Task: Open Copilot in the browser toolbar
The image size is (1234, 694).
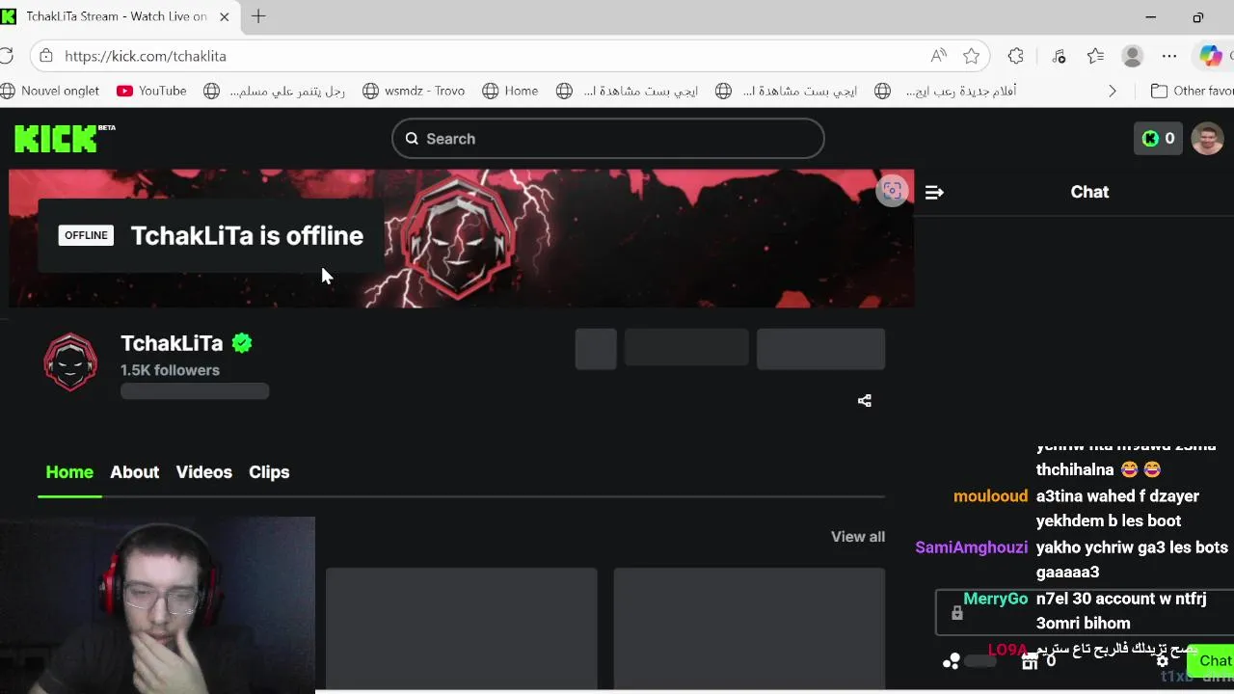Action: tap(1211, 56)
